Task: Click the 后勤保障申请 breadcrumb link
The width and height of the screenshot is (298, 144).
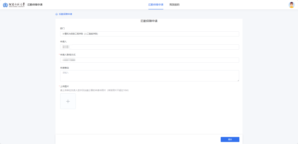Action: [x=65, y=14]
